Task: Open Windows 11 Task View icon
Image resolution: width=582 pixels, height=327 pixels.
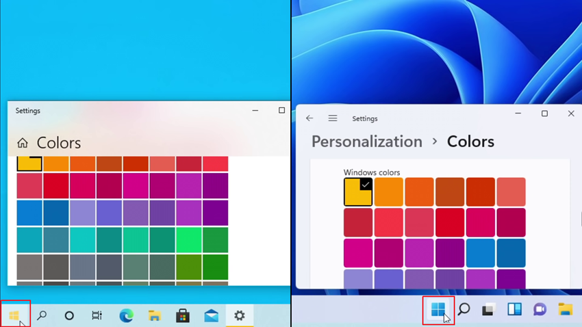Action: [489, 309]
